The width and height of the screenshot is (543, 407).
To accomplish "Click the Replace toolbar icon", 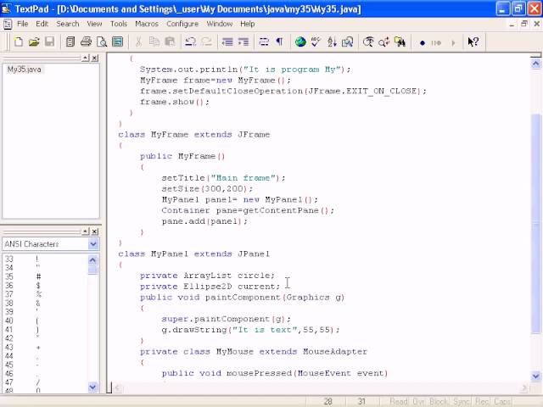I will tap(384, 42).
